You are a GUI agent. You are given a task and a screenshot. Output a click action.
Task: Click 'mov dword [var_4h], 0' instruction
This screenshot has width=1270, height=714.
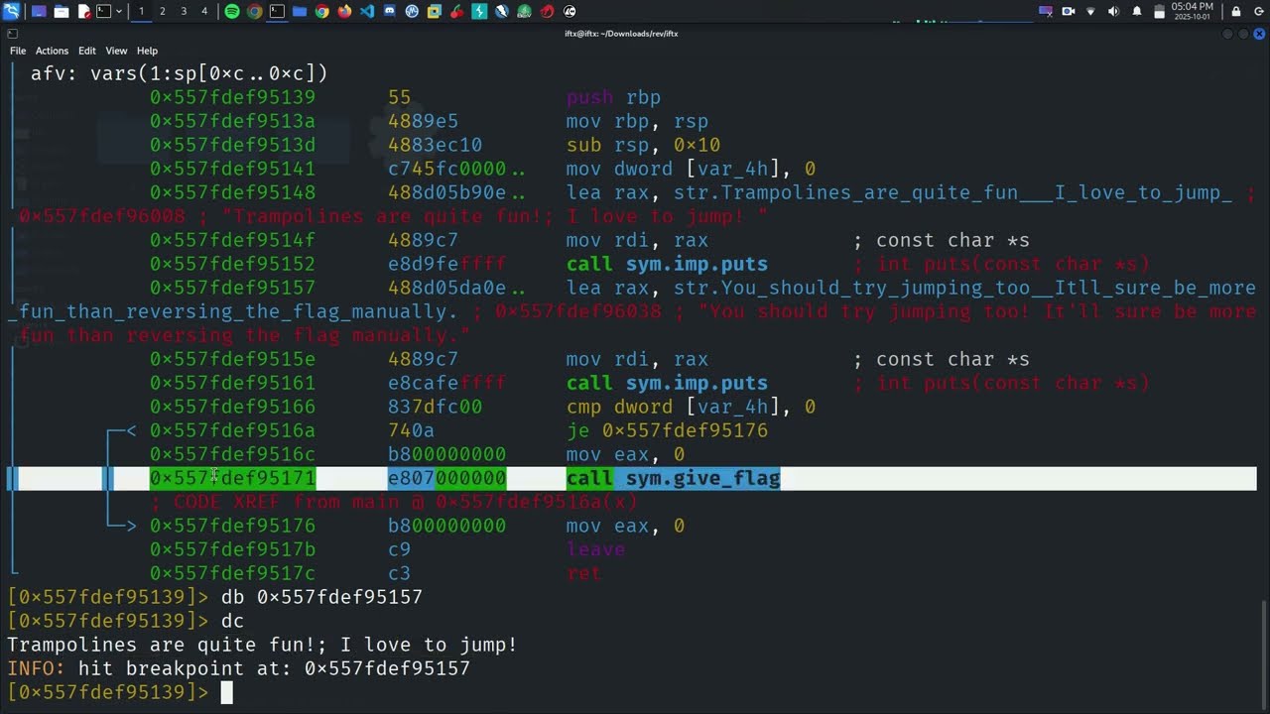(x=691, y=170)
